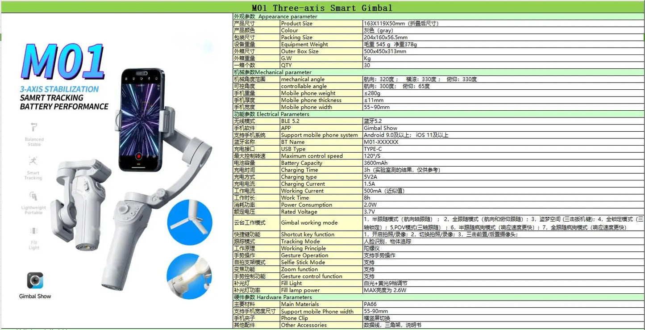Click the Lightweight Portable icon
This screenshot has height=330, width=645.
[33, 196]
